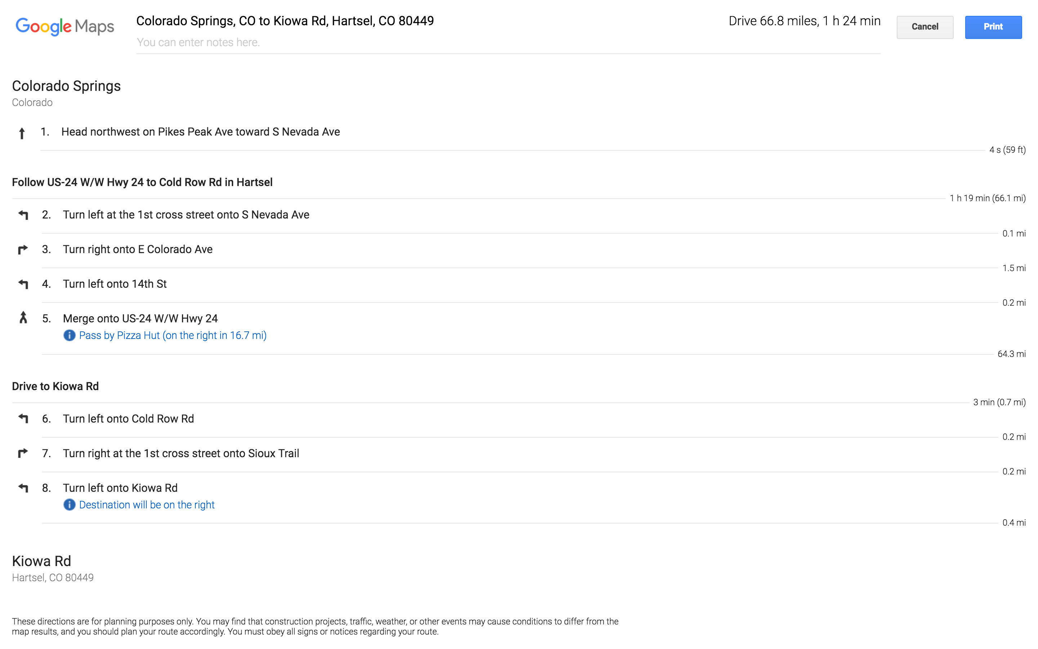Click the straight arrow icon at step 1
Viewport: 1038px width, 649px height.
22,133
